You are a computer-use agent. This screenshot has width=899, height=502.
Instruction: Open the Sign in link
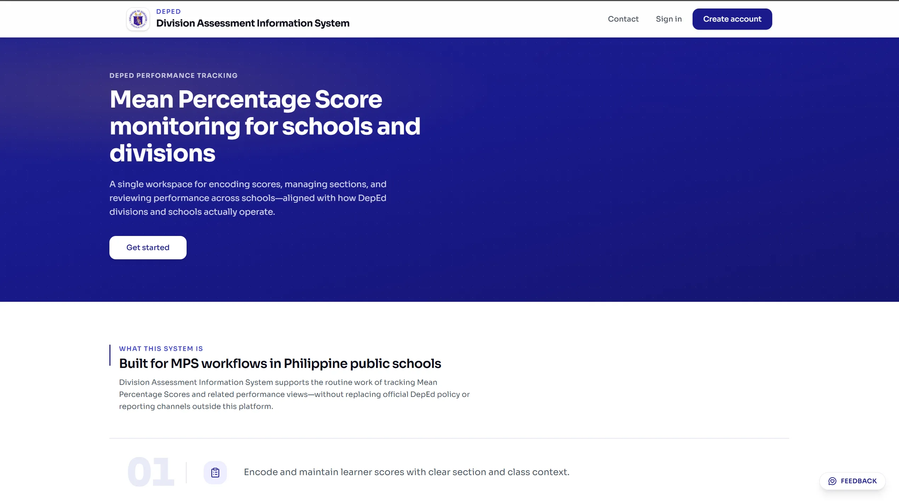[668, 19]
